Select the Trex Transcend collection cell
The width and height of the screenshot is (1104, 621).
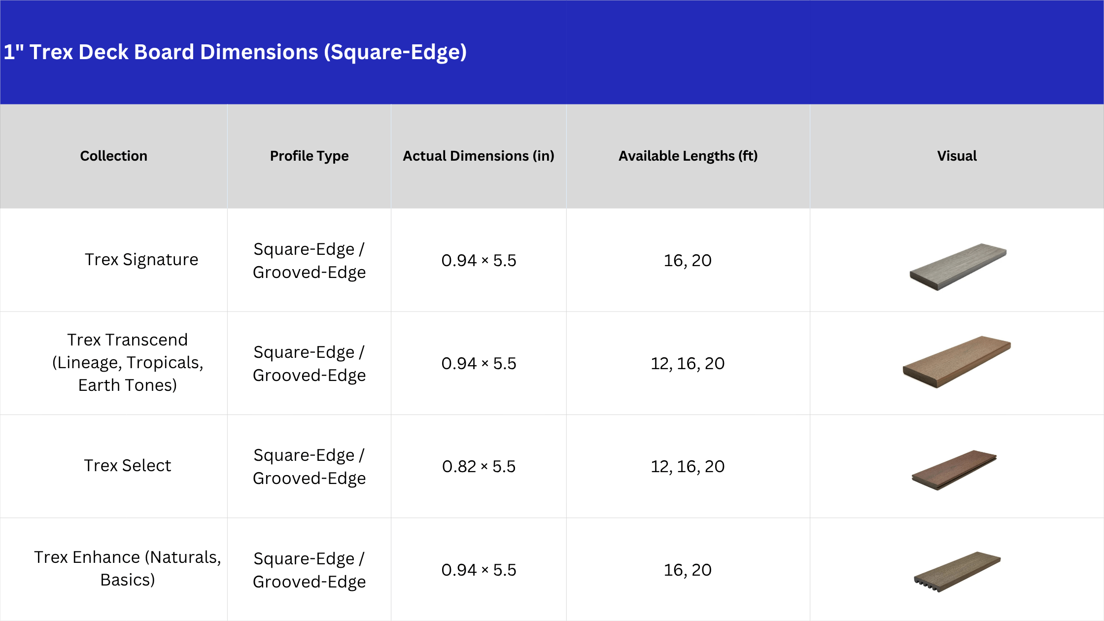(x=128, y=362)
